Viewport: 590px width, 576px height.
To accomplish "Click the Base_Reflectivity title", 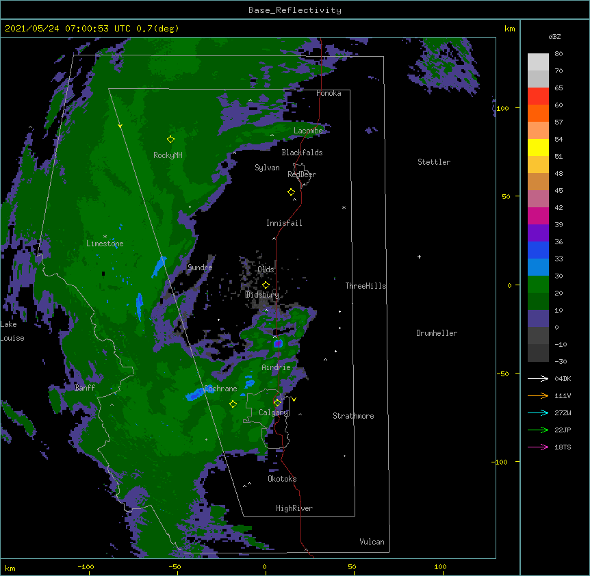I will pyautogui.click(x=295, y=10).
